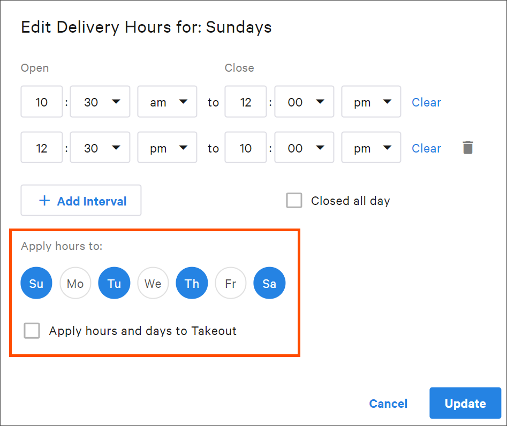Deselect the Sa day circle
This screenshot has width=507, height=426.
[x=269, y=283]
